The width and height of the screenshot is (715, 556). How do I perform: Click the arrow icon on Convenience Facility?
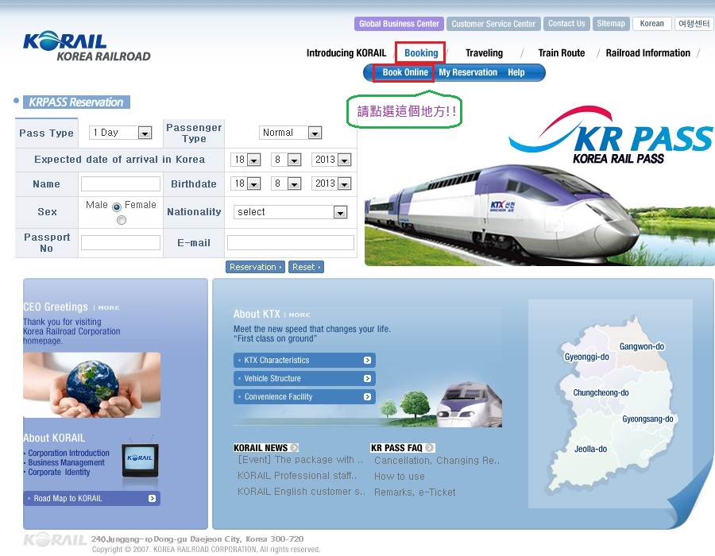click(x=367, y=396)
